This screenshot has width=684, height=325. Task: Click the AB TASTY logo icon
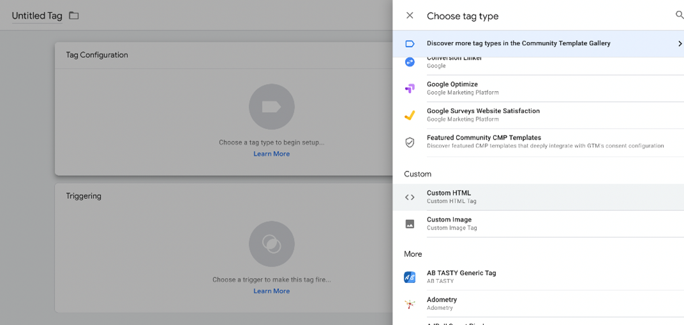click(x=410, y=277)
